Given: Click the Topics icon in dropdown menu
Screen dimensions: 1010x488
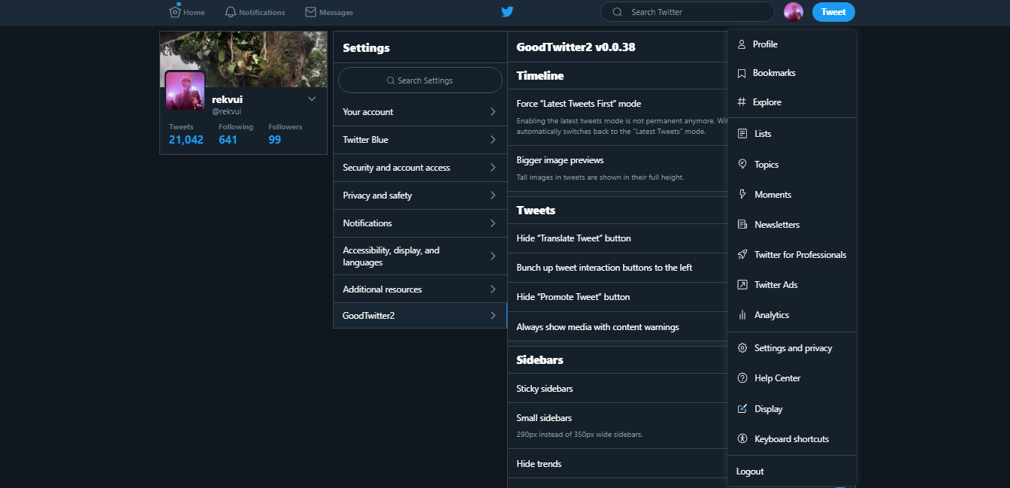Looking at the screenshot, I should 742,165.
